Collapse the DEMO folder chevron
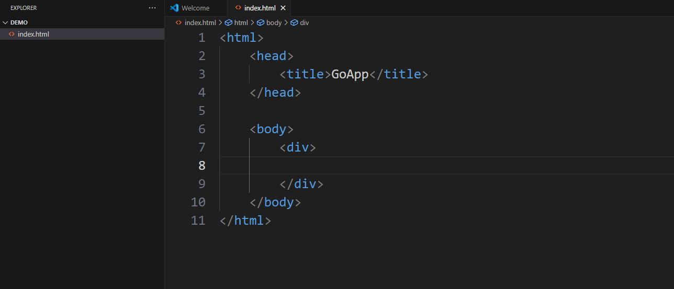The image size is (674, 289). [5, 22]
